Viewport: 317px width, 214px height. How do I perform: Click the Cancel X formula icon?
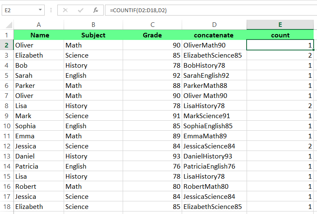tap(65, 10)
